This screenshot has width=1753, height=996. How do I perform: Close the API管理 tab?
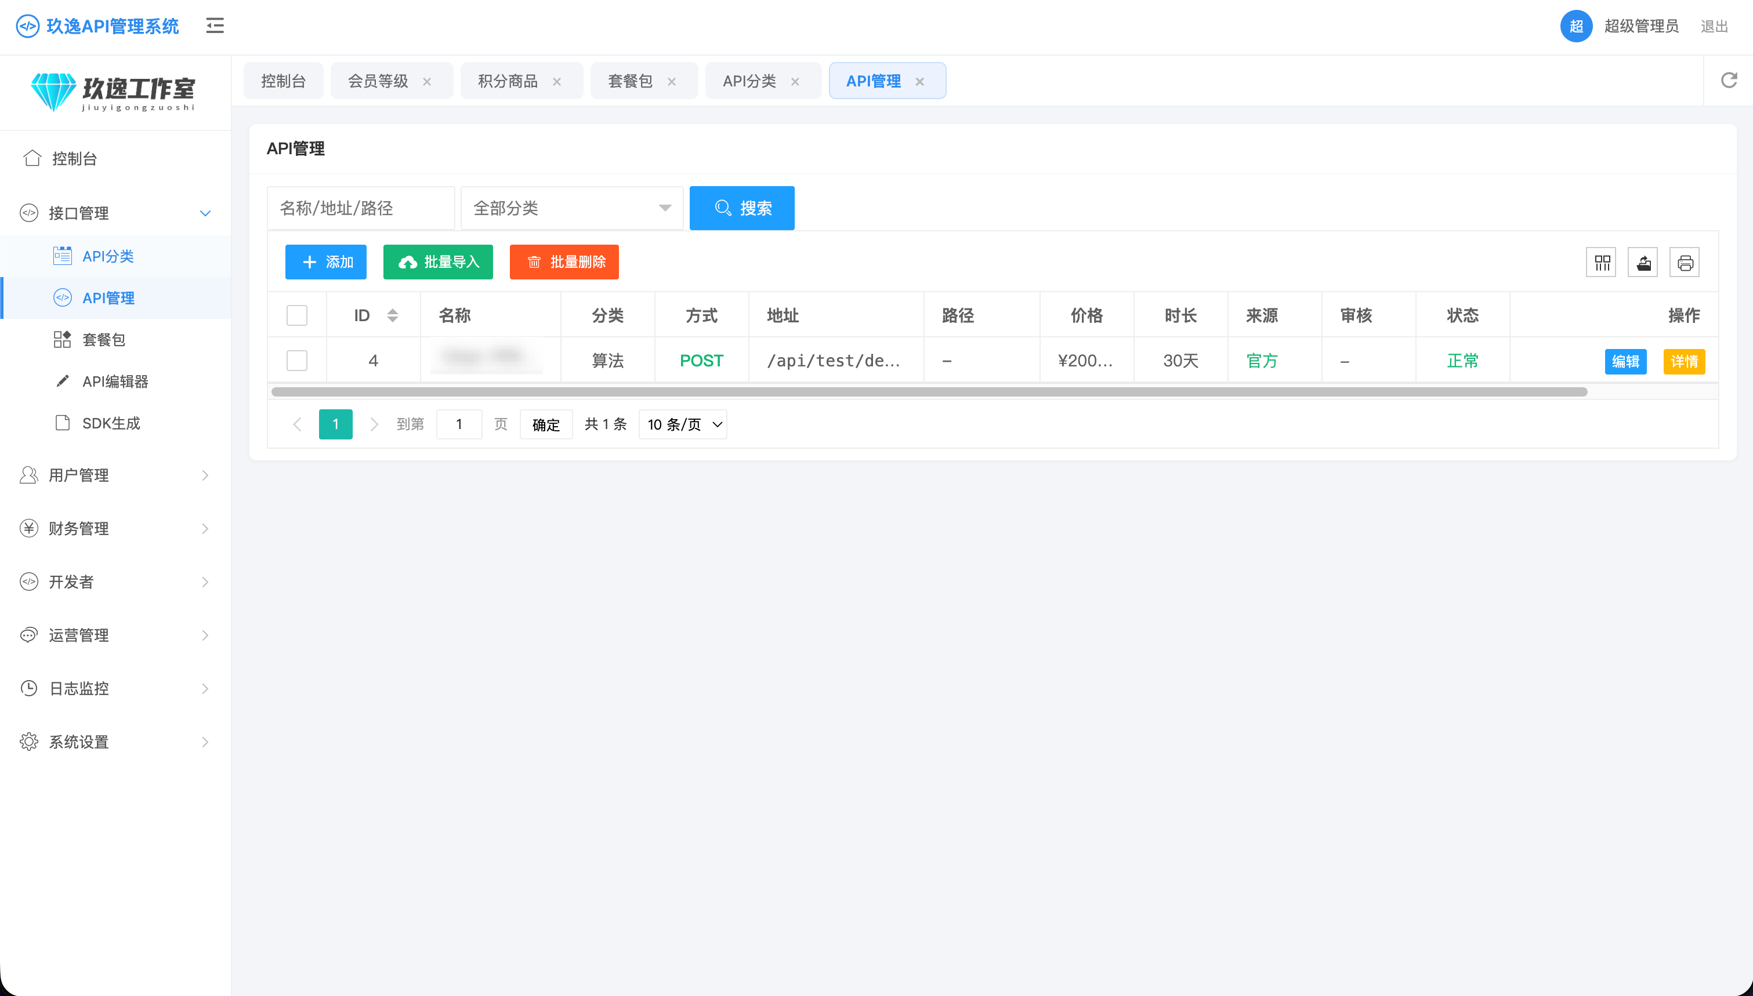[919, 81]
